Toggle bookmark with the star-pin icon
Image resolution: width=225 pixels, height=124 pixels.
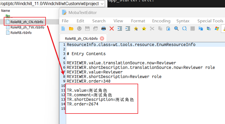[136, 29]
